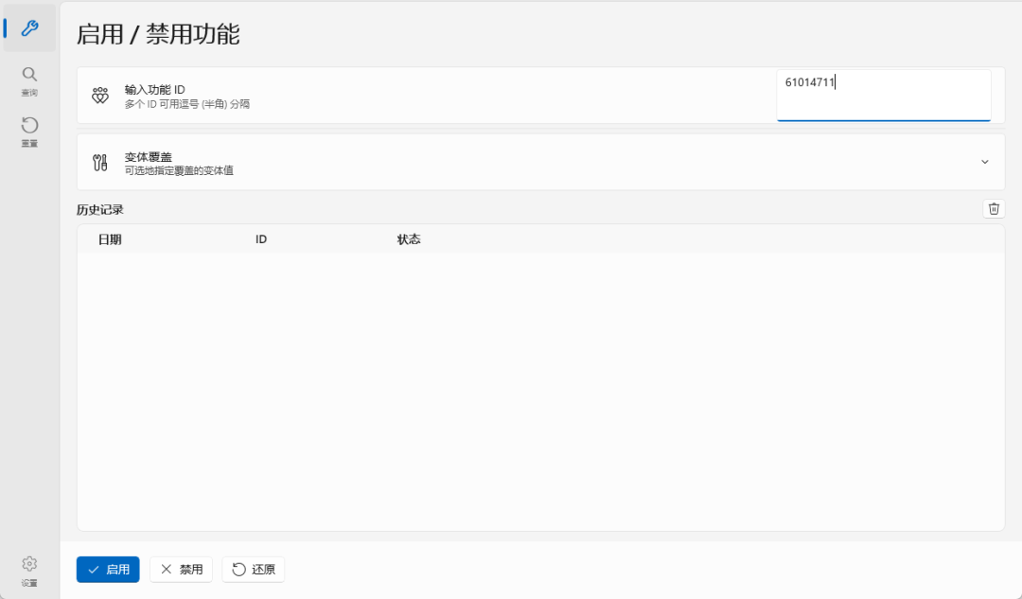Click the checkmark icon on 启用 button

coord(94,570)
